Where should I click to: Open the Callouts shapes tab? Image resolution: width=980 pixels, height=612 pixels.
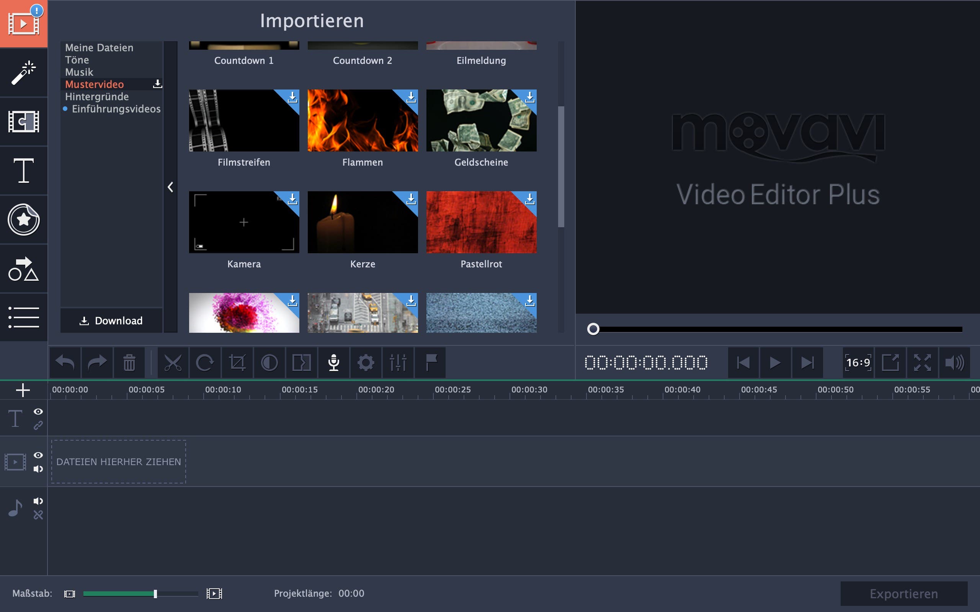(23, 269)
